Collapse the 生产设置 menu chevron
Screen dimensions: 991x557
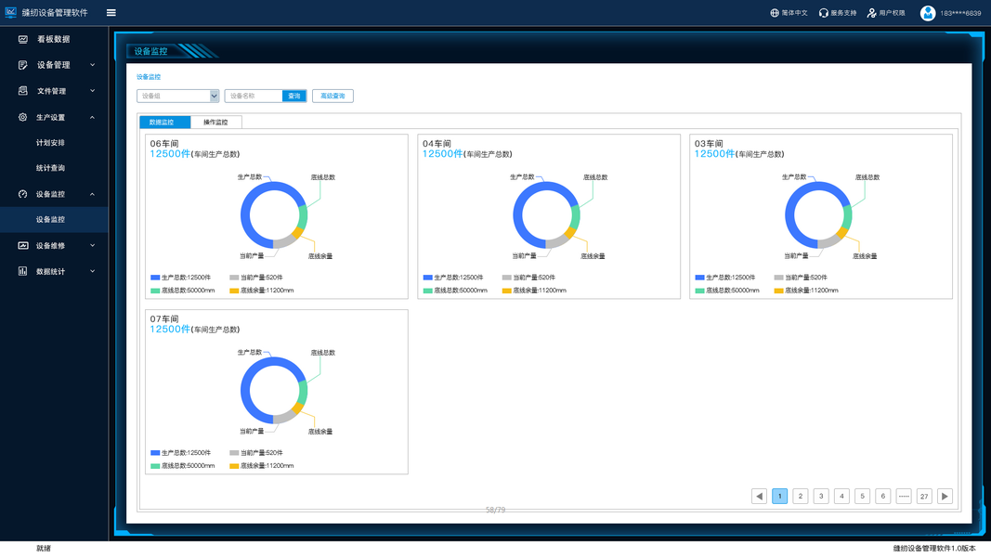pos(92,118)
